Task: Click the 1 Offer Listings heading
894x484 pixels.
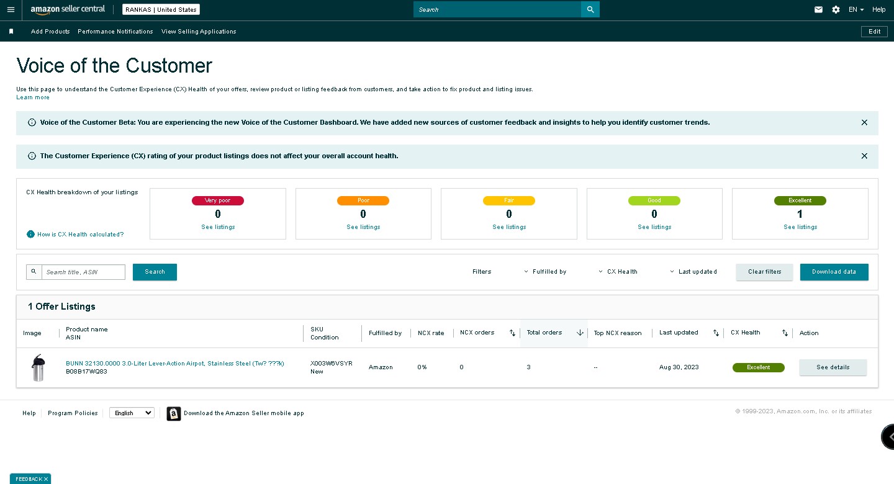Action: click(x=61, y=307)
